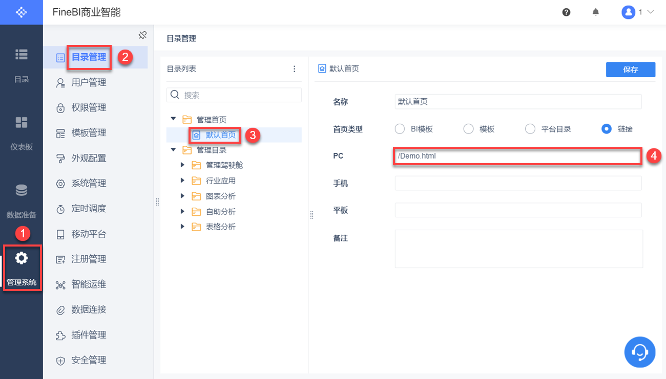Open the 仪表板 dashboard icon

(x=22, y=122)
